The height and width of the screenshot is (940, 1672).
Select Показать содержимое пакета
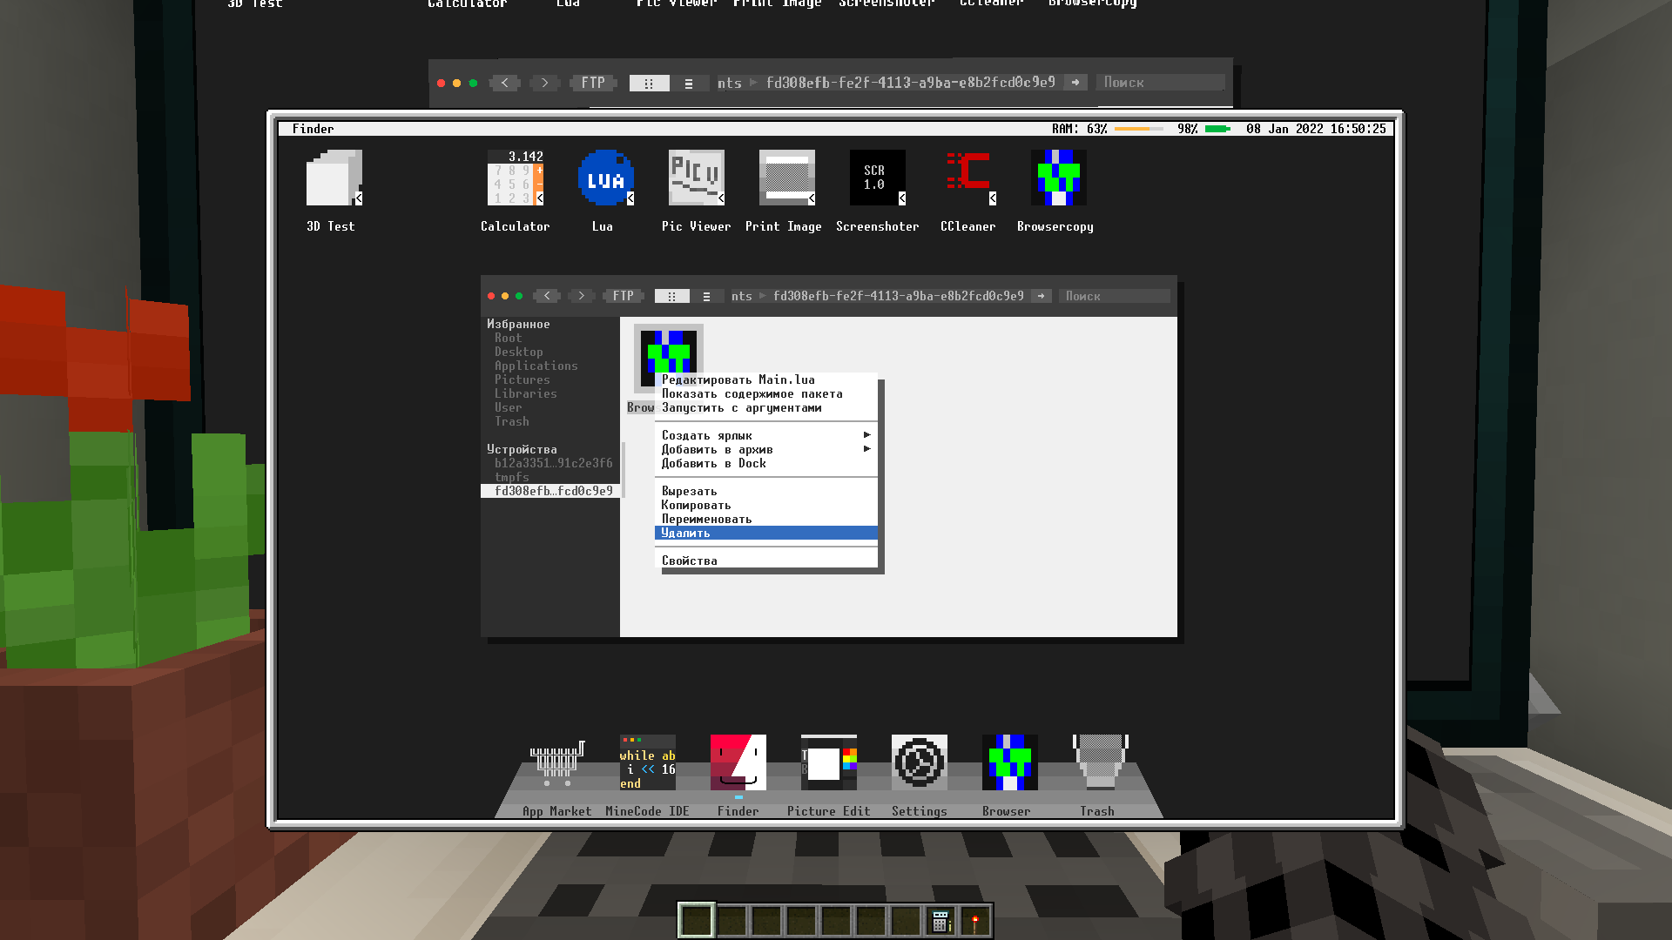[x=766, y=393]
